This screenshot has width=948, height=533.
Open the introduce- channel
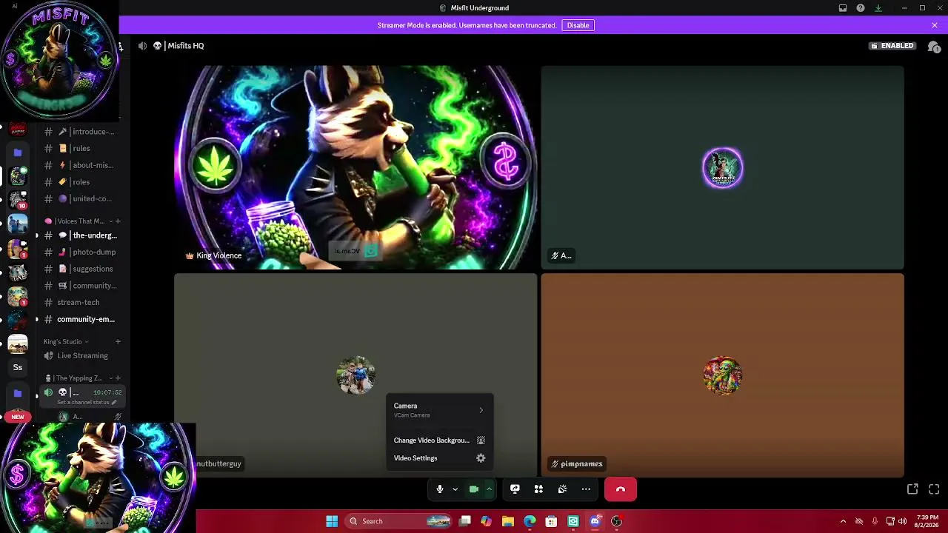pos(81,132)
